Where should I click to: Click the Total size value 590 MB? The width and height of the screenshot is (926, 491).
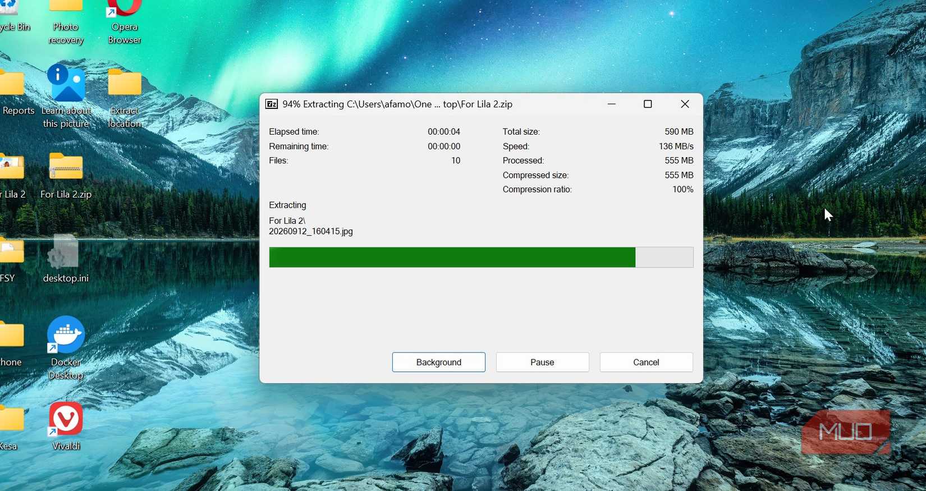[679, 131]
